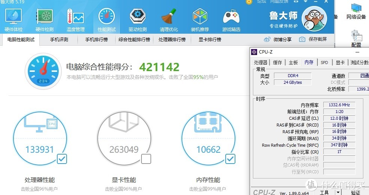Click the 1:20 FSB:DRAM ratio field
The image size is (369, 195).
339,112
